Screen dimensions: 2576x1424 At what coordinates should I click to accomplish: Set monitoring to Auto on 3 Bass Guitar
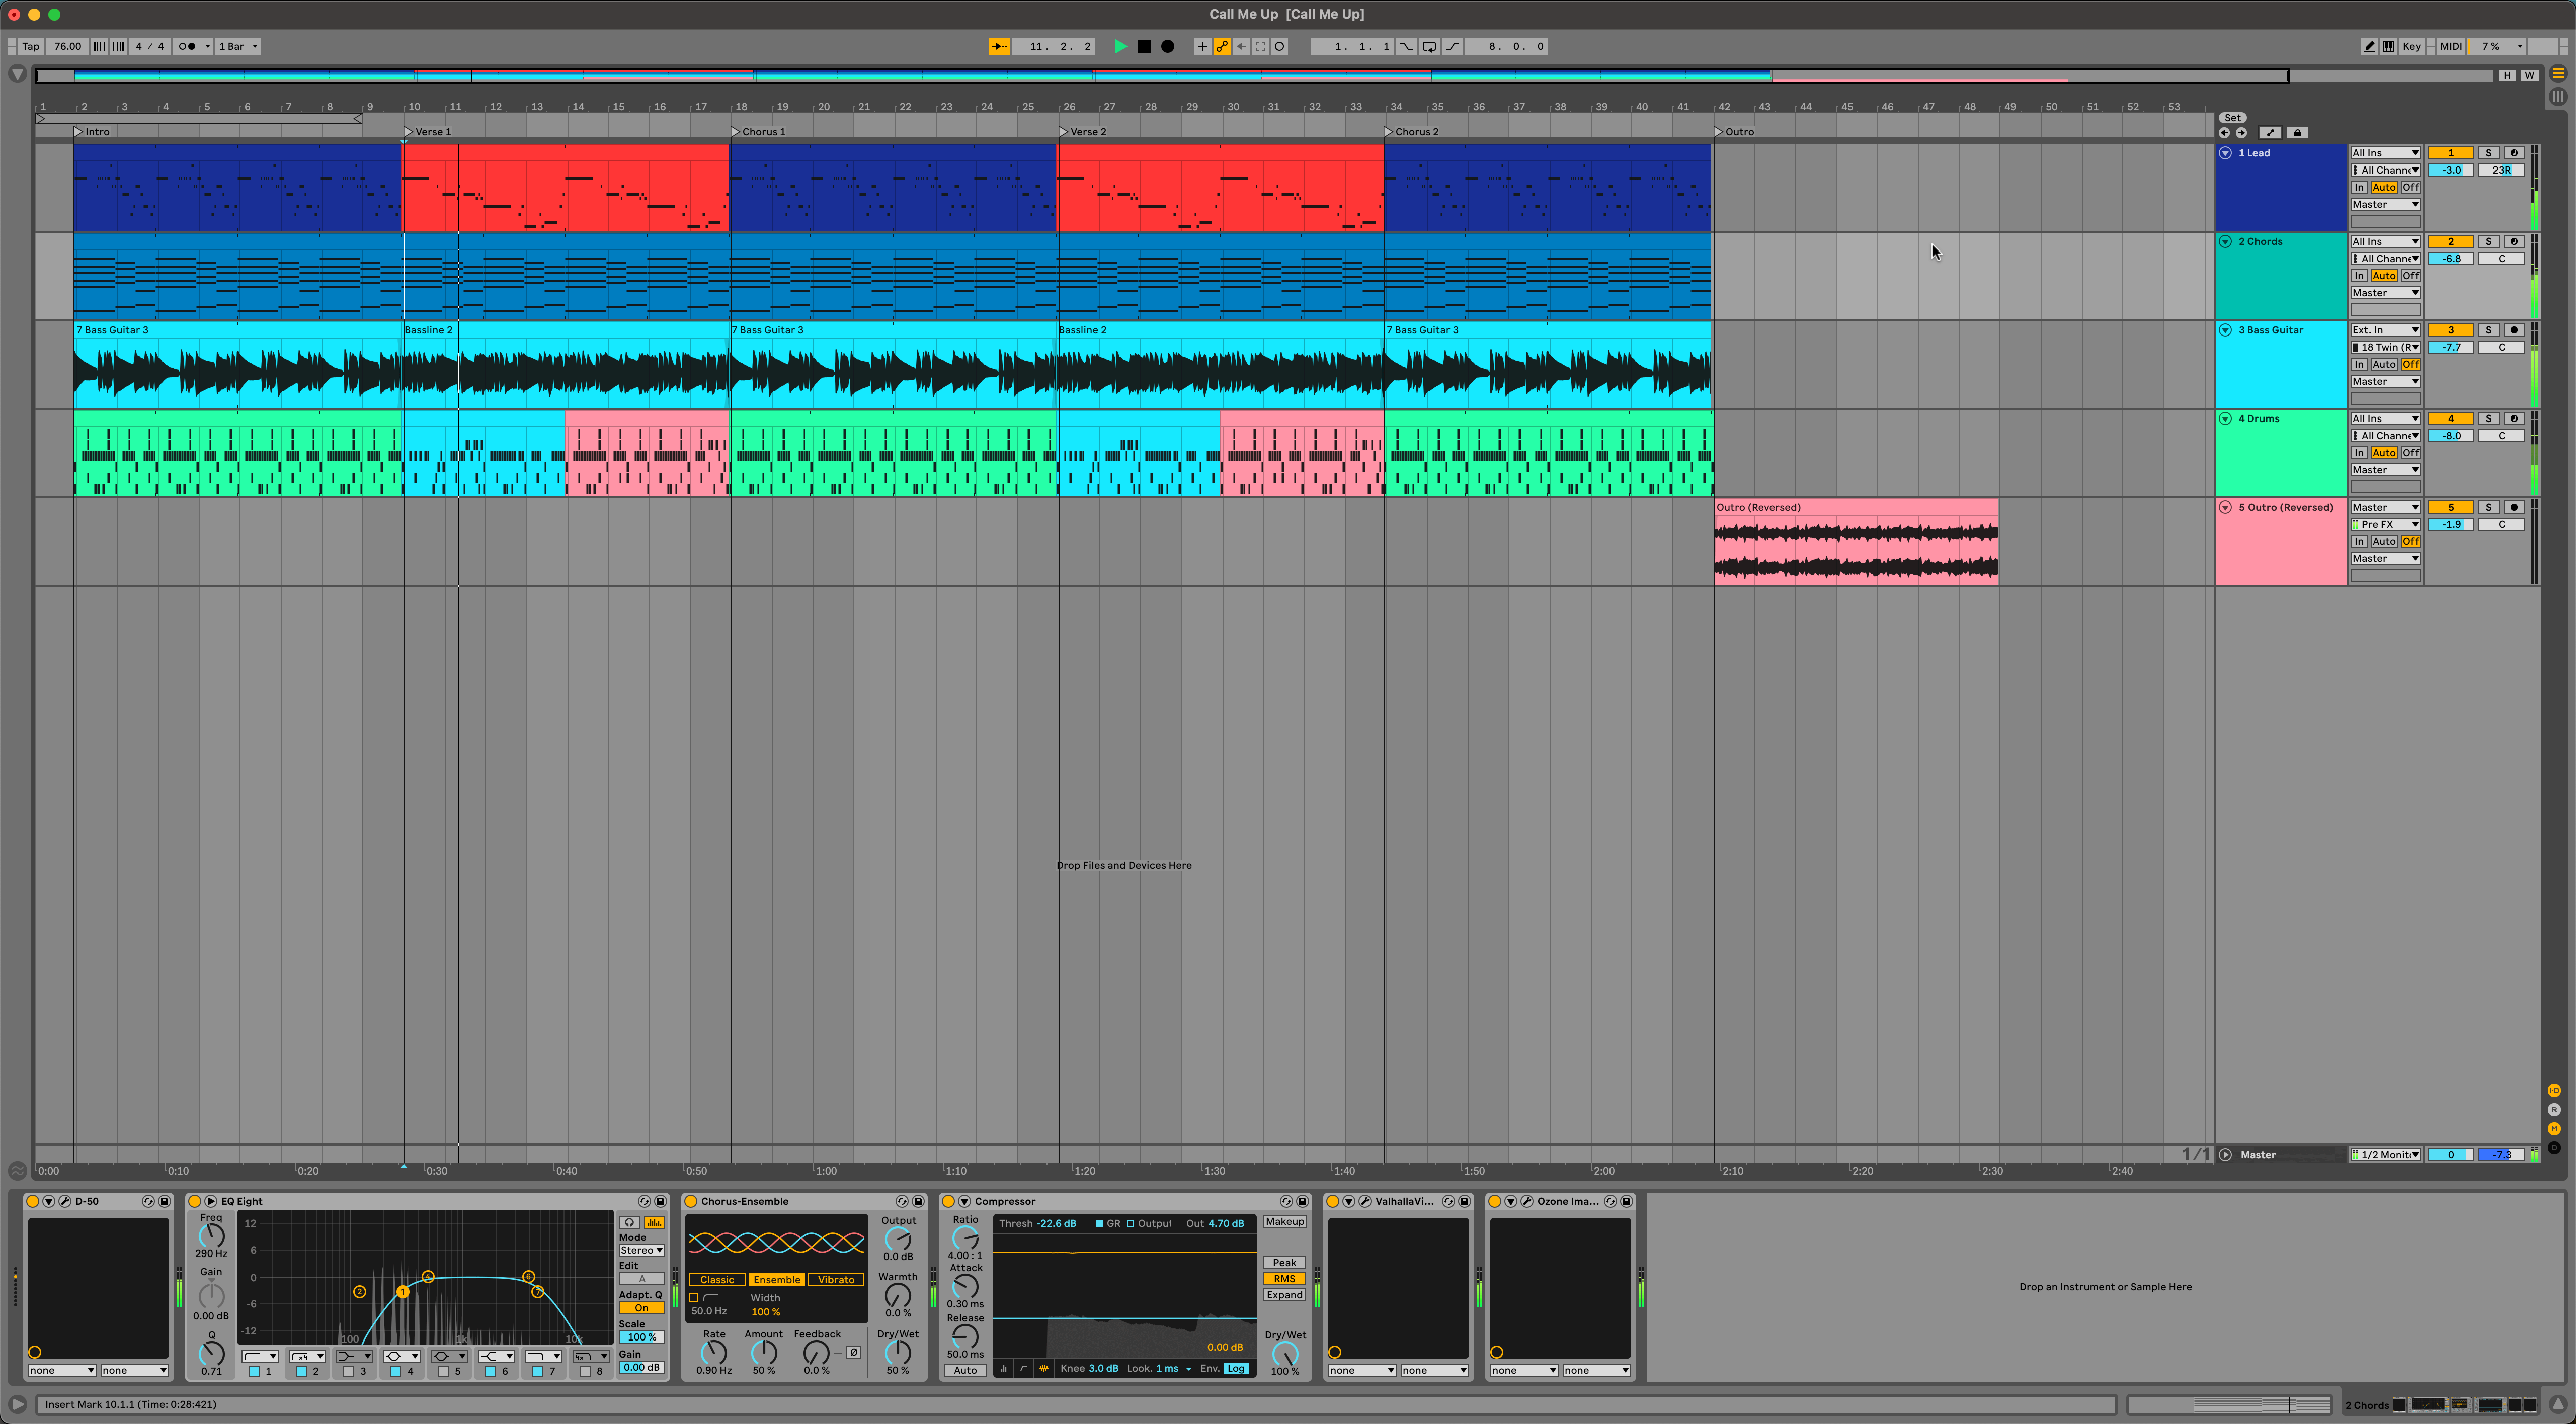pos(2385,364)
